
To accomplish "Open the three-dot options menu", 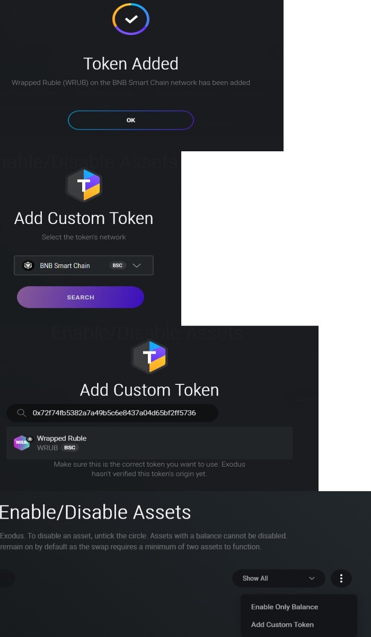I will click(341, 578).
